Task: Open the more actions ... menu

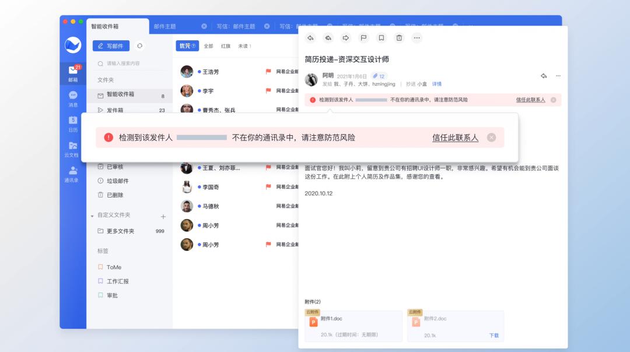Action: [x=416, y=37]
